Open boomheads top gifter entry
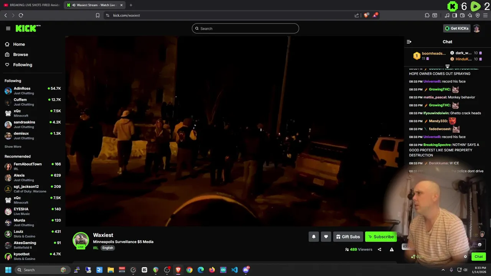The height and width of the screenshot is (276, 491). pyautogui.click(x=430, y=56)
